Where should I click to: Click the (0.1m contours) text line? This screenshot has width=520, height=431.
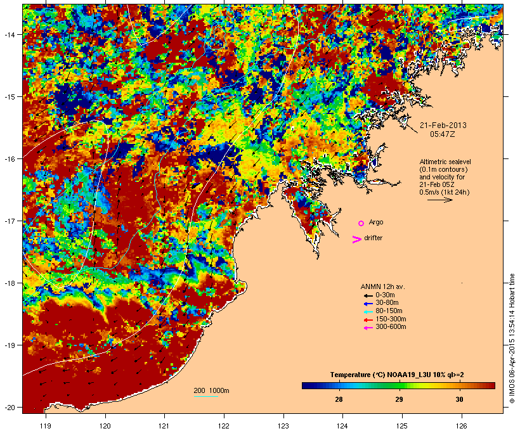(443, 169)
